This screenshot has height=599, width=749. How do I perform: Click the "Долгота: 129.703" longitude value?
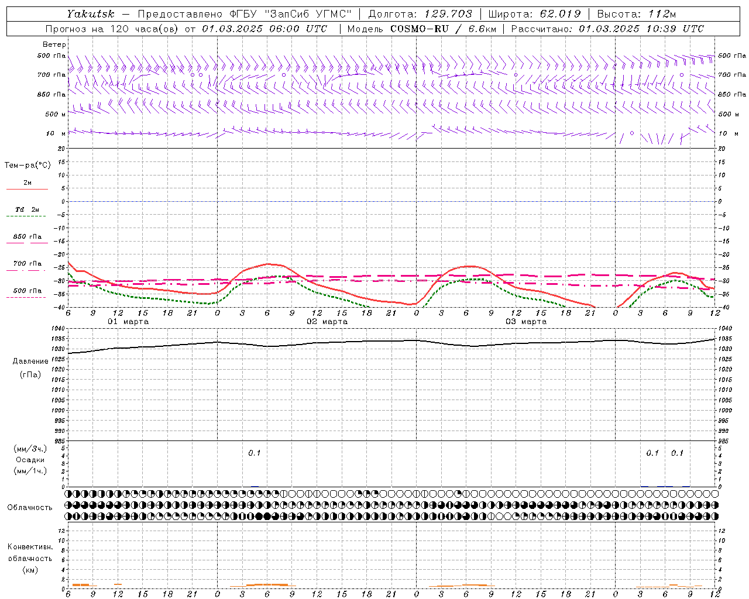pos(420,14)
